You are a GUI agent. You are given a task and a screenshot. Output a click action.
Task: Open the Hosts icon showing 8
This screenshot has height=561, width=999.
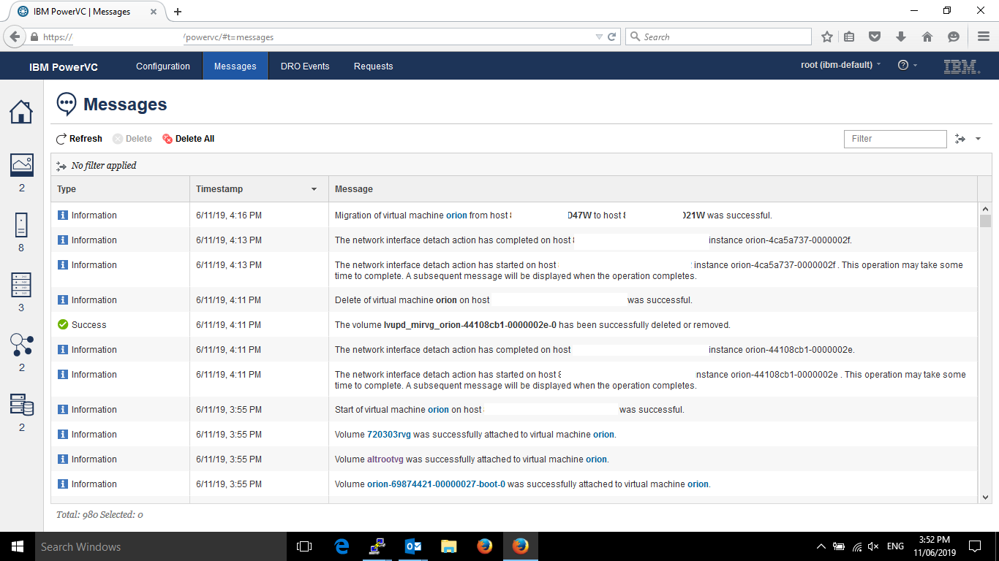click(21, 225)
